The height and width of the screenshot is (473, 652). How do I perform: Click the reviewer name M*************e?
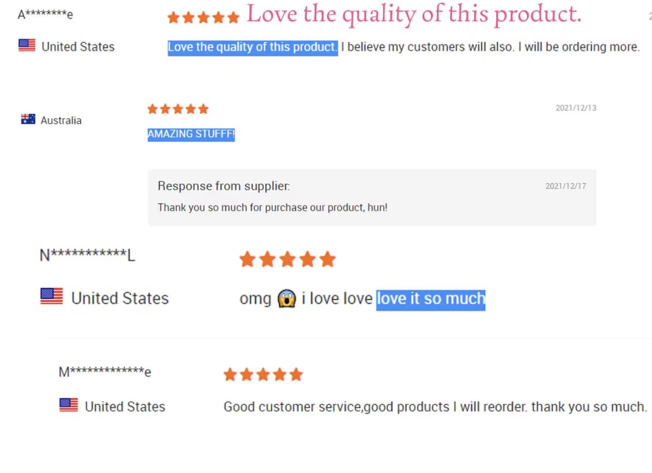[105, 371]
